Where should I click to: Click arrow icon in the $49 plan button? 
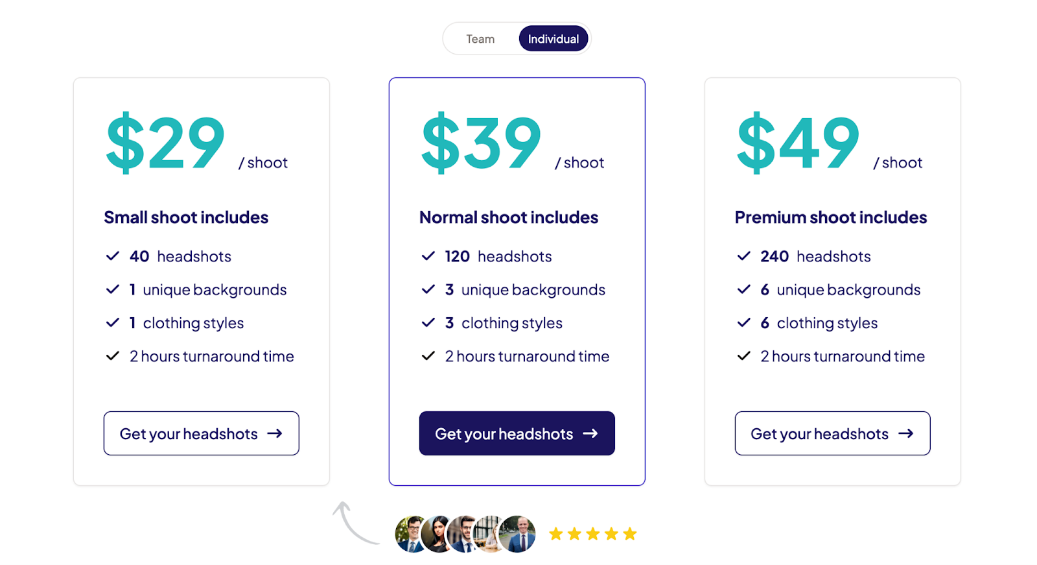906,433
